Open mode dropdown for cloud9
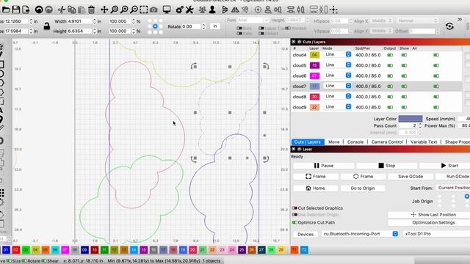The height and width of the screenshot is (264, 470). 348,107
